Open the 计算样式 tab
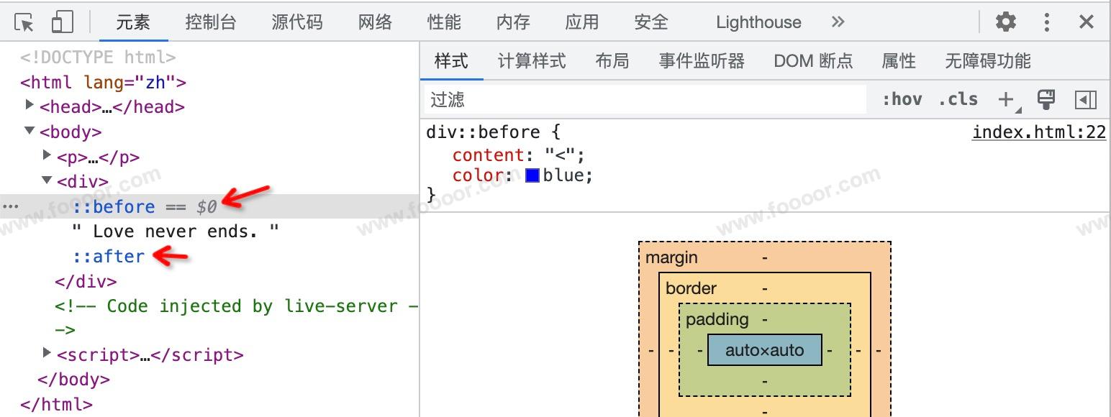Image resolution: width=1111 pixels, height=417 pixels. [x=532, y=61]
